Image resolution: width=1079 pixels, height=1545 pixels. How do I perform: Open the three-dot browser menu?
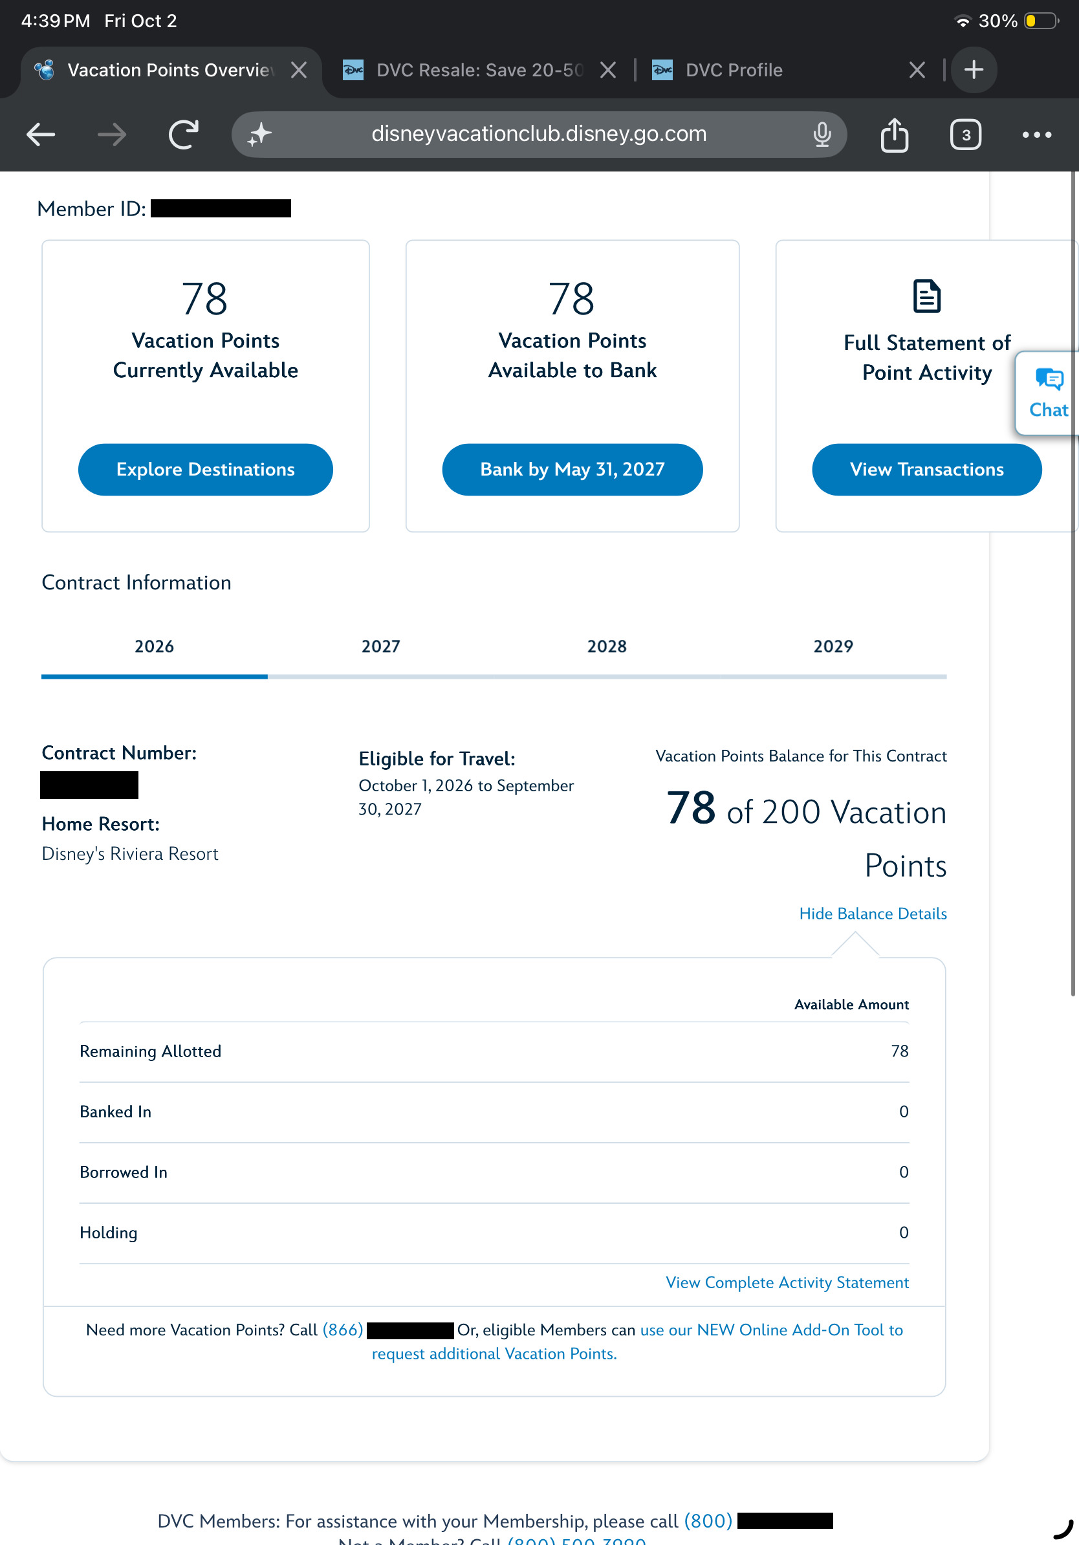[x=1036, y=135]
